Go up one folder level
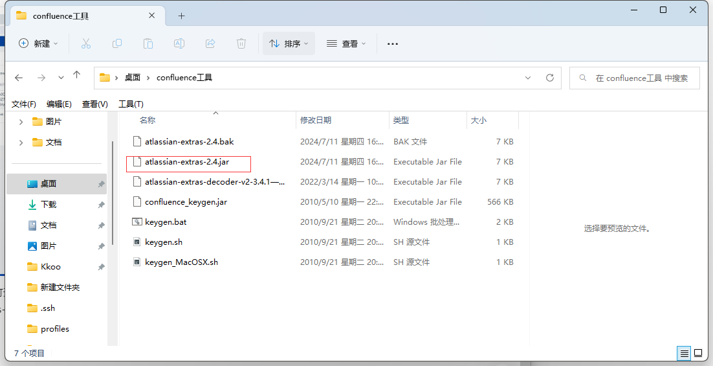The height and width of the screenshot is (366, 713). [x=77, y=75]
